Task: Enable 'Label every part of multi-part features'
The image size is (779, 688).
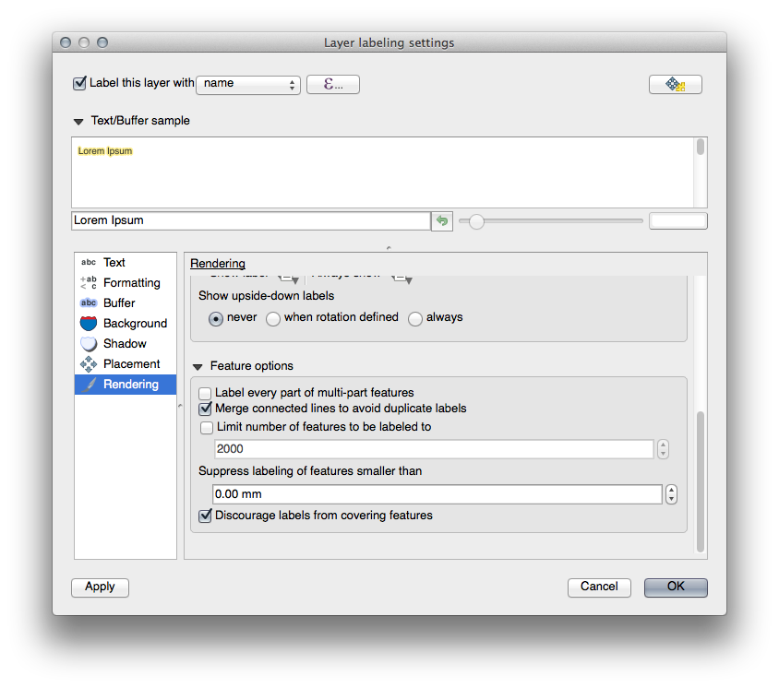Action: point(206,393)
